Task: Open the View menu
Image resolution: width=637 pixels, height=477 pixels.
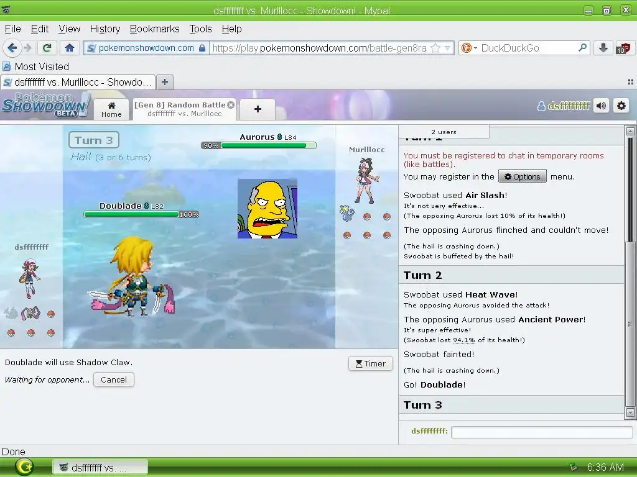Action: 70,29
